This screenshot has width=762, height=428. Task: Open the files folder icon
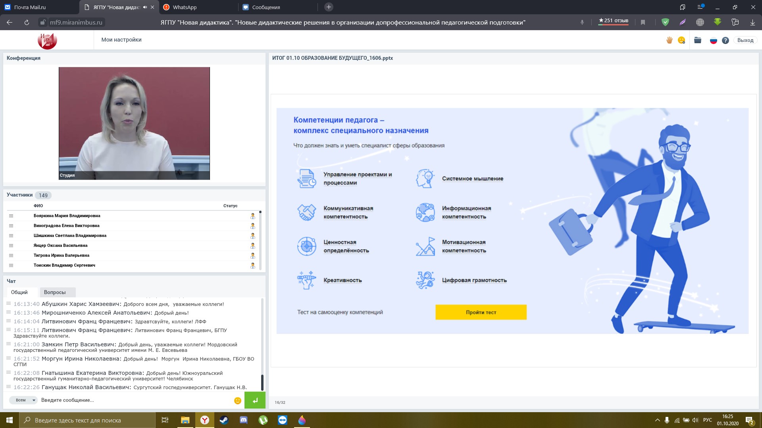(698, 40)
